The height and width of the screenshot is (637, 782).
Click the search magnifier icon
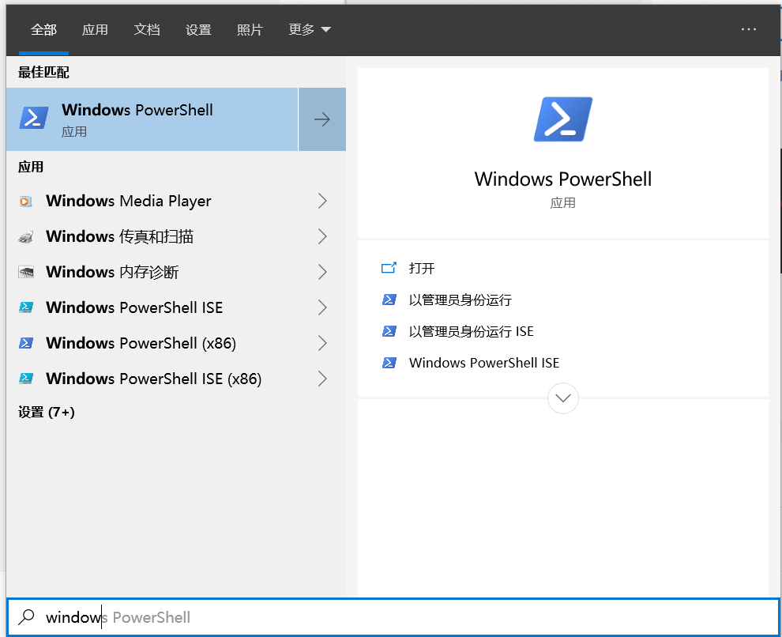point(26,616)
